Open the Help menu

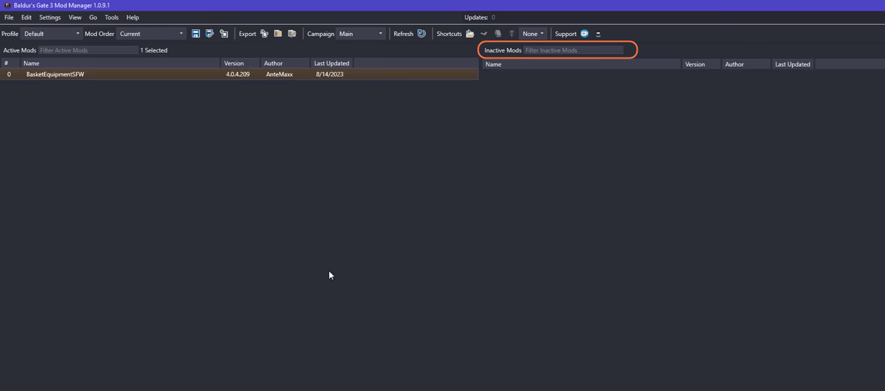(x=133, y=17)
